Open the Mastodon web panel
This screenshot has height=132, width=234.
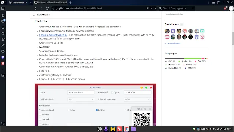(3, 57)
